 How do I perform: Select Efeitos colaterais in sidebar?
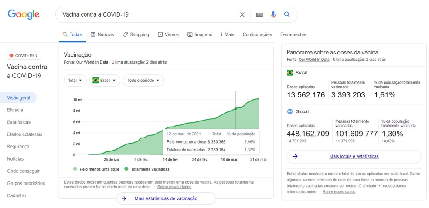[24, 134]
